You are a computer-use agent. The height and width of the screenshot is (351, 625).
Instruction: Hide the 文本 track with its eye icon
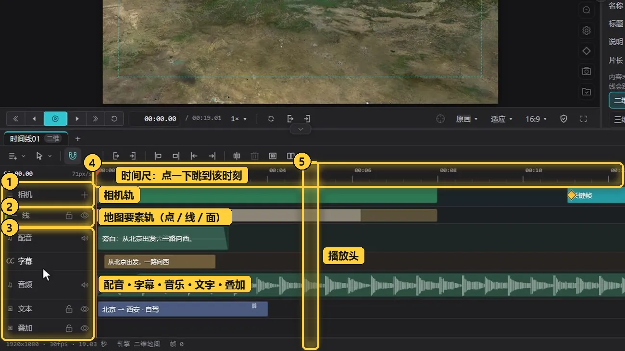click(85, 309)
